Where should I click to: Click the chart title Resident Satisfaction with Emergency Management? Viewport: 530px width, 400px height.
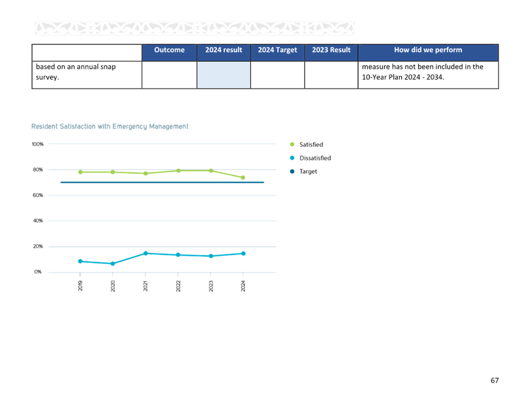coord(110,126)
